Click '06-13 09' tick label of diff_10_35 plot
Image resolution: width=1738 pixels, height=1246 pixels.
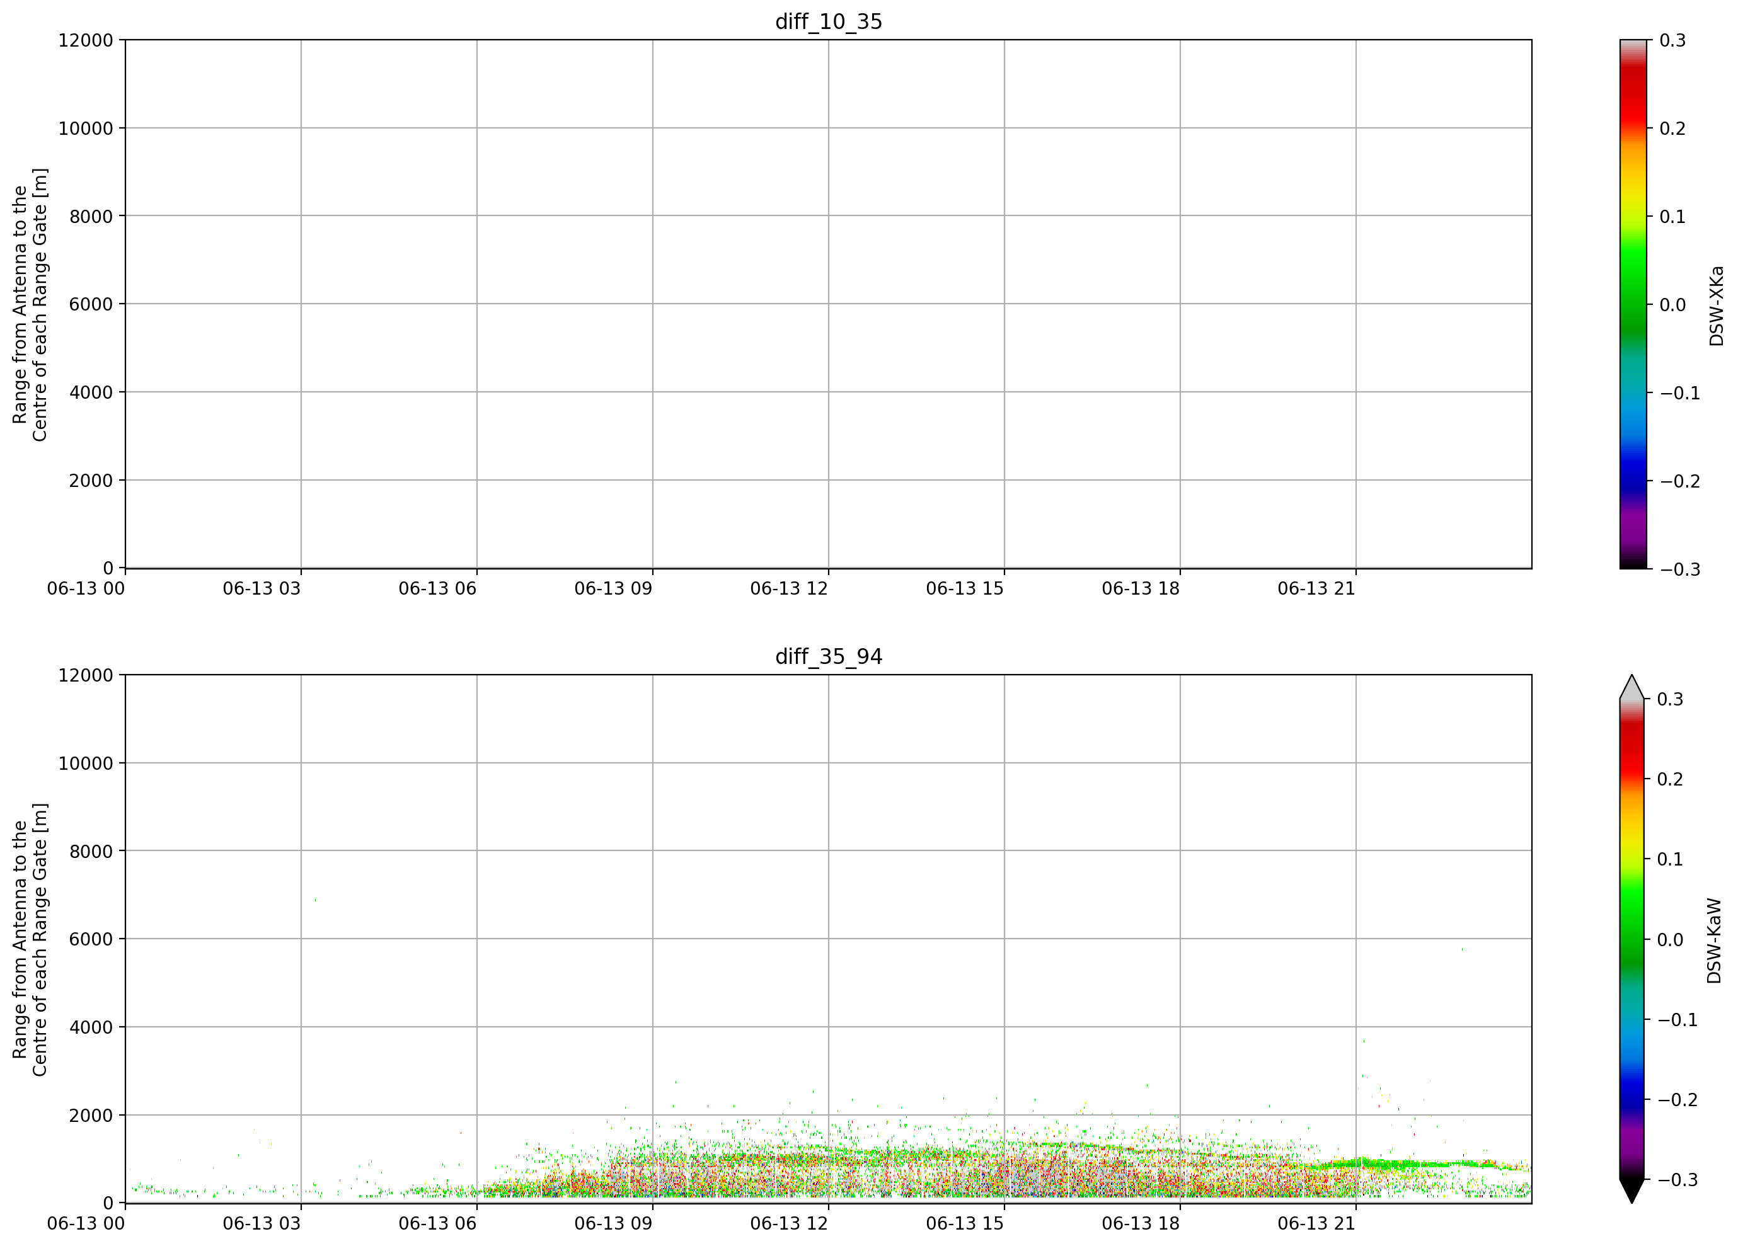tap(613, 588)
